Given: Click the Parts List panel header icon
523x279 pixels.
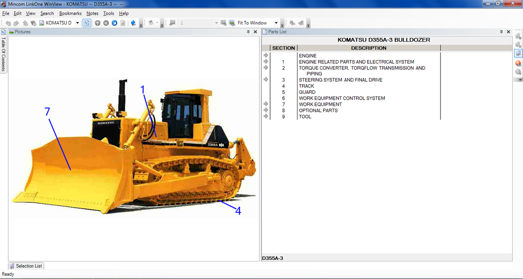Looking at the screenshot, I should [265, 32].
